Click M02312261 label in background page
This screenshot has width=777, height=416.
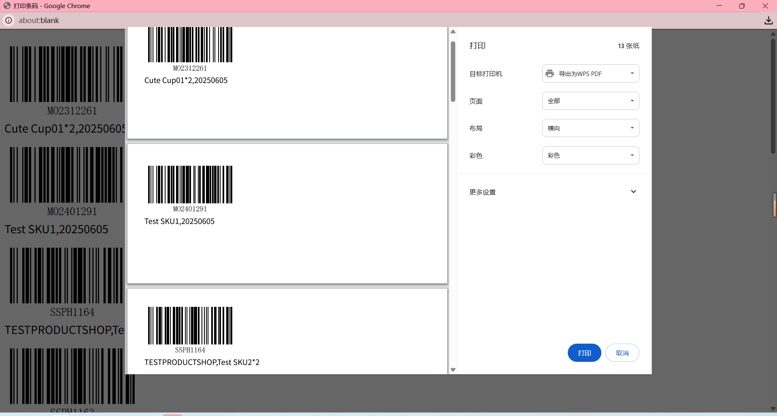point(72,111)
